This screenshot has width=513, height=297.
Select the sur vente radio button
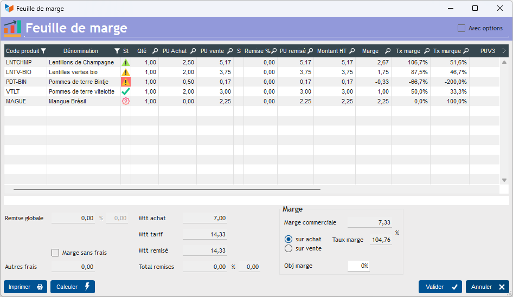pos(288,248)
